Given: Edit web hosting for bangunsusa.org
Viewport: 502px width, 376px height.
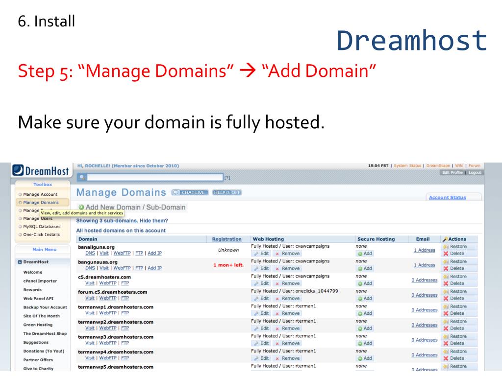Looking at the screenshot, I should [x=261, y=269].
